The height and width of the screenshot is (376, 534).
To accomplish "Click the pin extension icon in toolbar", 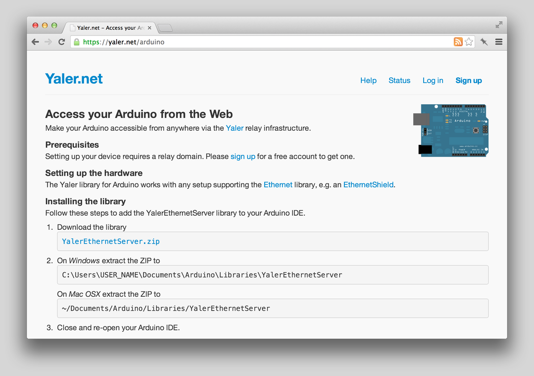I will (x=484, y=42).
